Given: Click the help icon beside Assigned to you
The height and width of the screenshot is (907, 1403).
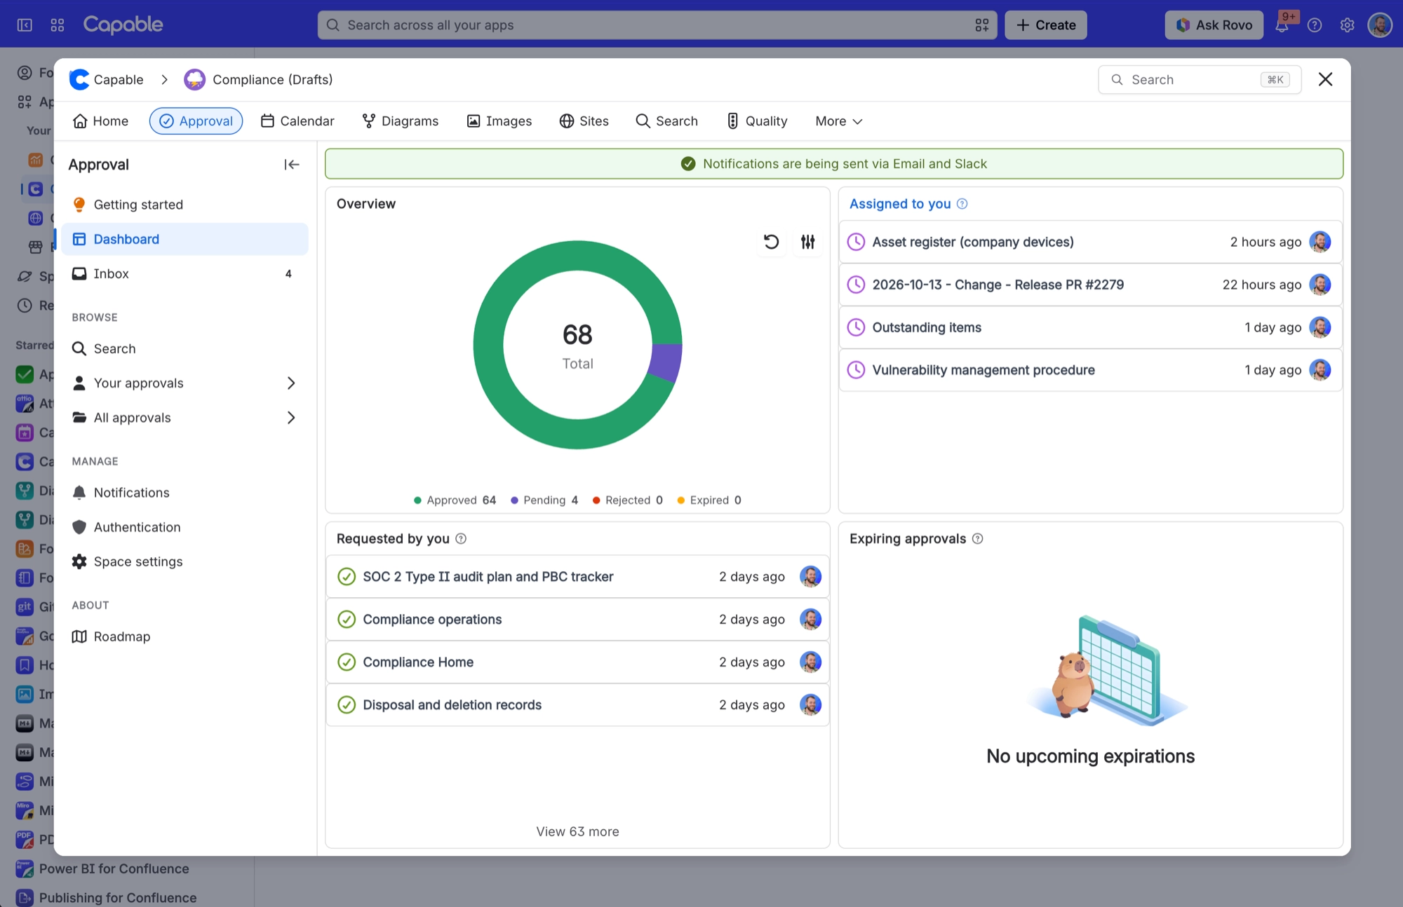Looking at the screenshot, I should click(962, 204).
